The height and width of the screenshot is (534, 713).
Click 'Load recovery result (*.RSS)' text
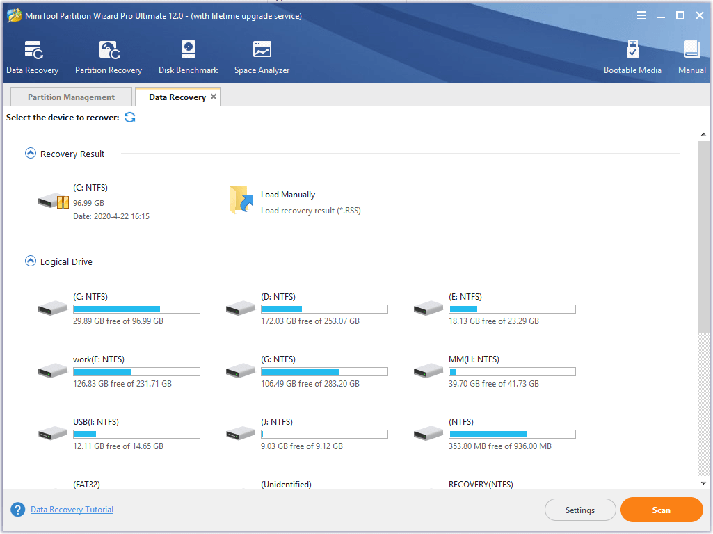coord(310,211)
